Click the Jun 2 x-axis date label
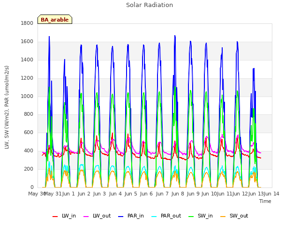The height and width of the screenshot is (225, 300). [x=84, y=194]
